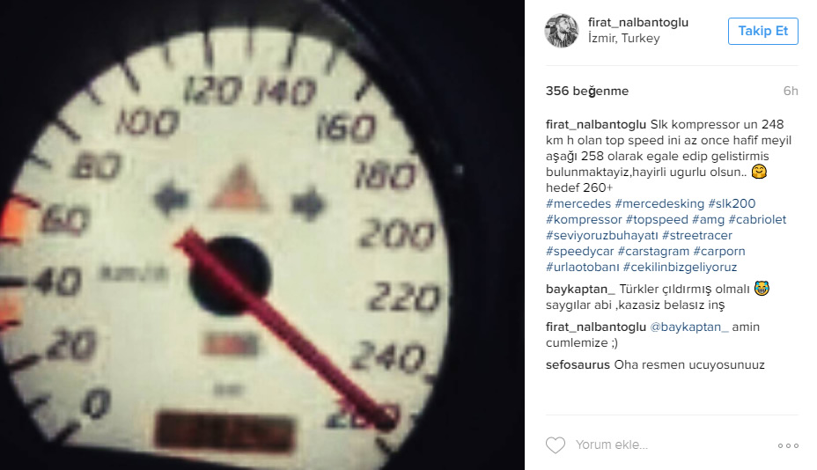The image size is (817, 470).
Task: Open İzmir, Turkey location page
Action: coord(623,39)
